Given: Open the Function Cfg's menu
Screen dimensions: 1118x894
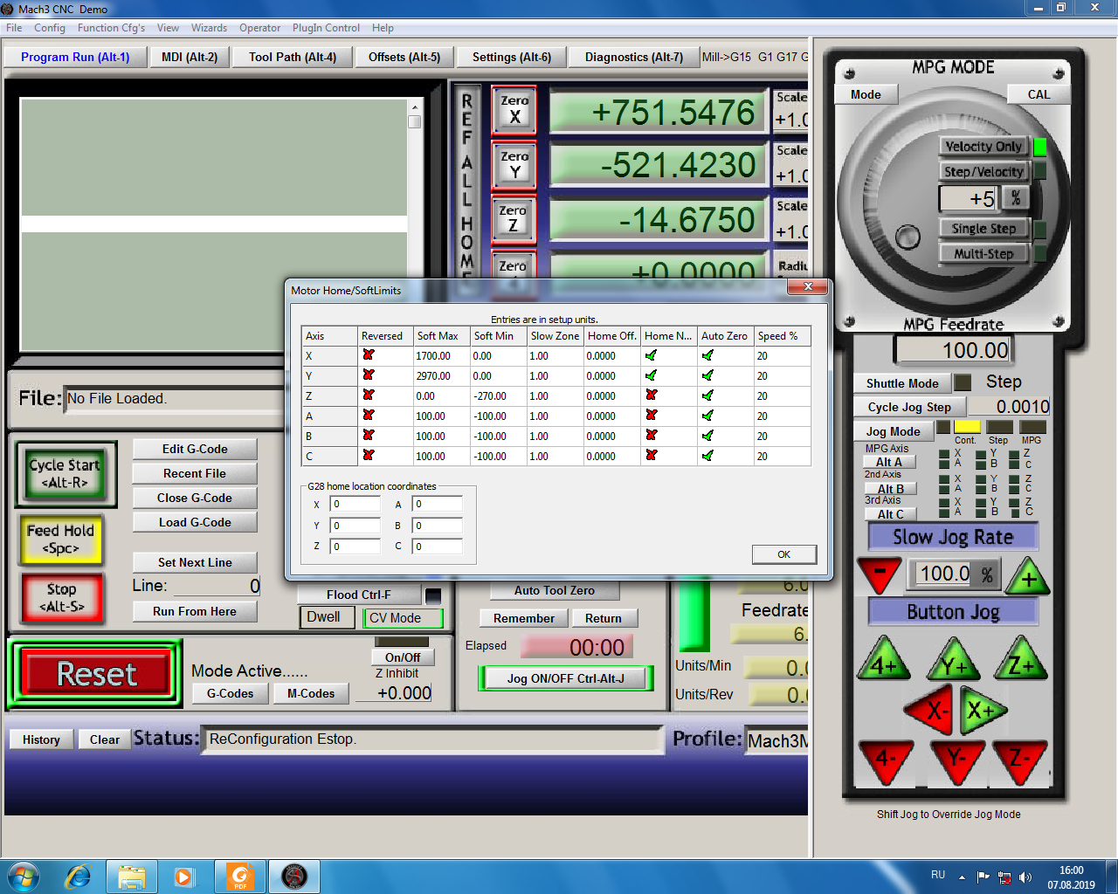Looking at the screenshot, I should pos(111,28).
